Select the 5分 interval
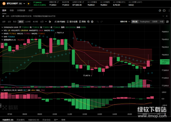Image resolution: width=171 pixels, height=122 pixels. pyautogui.click(x=15, y=22)
